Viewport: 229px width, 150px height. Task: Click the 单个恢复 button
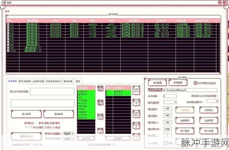point(209,131)
